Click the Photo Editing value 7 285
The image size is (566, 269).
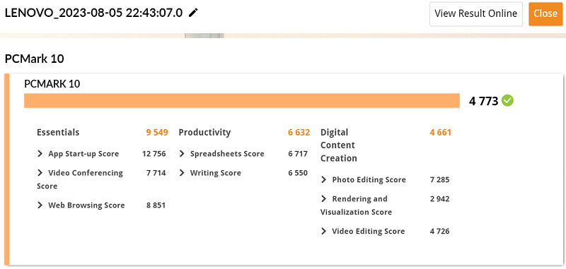click(x=439, y=179)
